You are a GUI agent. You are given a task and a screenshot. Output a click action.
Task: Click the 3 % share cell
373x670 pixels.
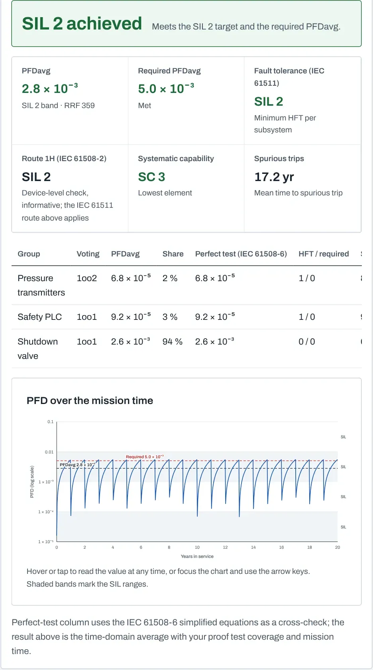170,317
